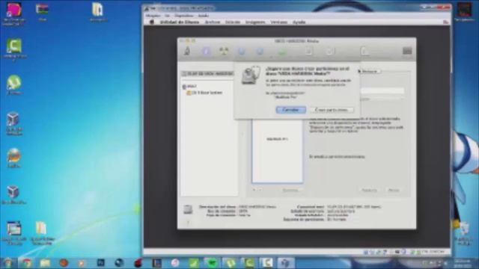Open the green Camtasia desktop icon
This screenshot has width=479, height=269.
[x=13, y=46]
